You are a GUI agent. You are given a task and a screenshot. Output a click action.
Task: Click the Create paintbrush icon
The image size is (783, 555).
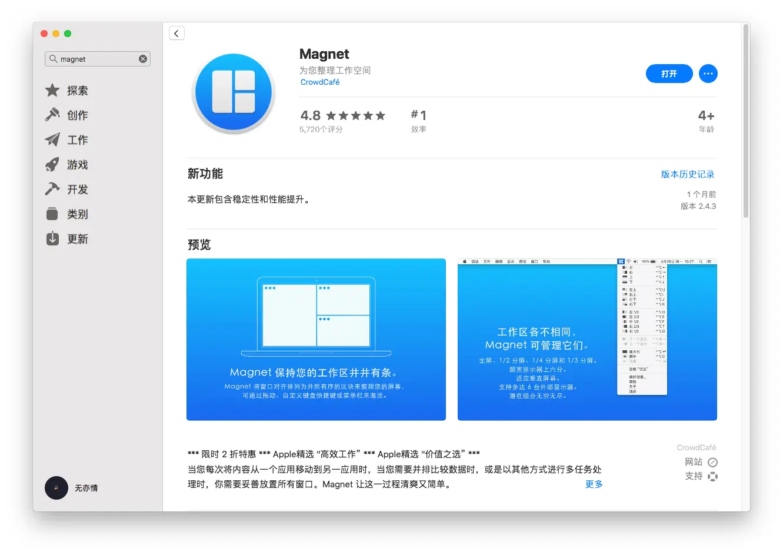click(52, 115)
